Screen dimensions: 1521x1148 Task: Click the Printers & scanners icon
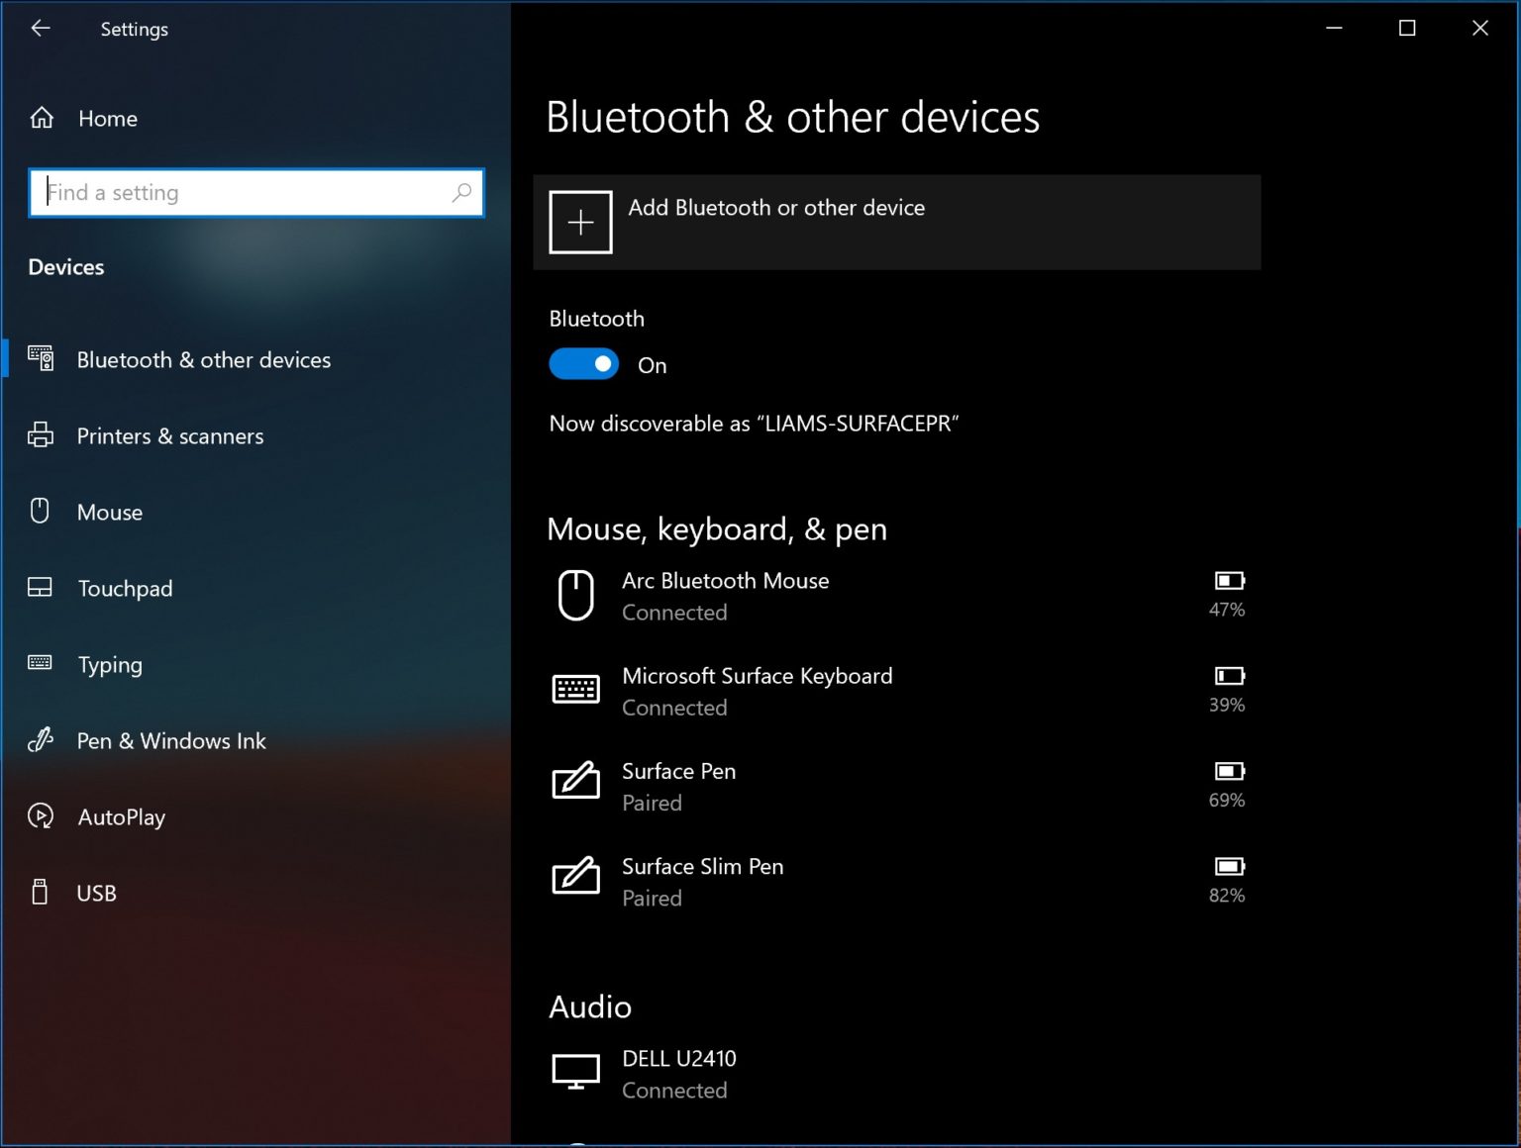41,435
